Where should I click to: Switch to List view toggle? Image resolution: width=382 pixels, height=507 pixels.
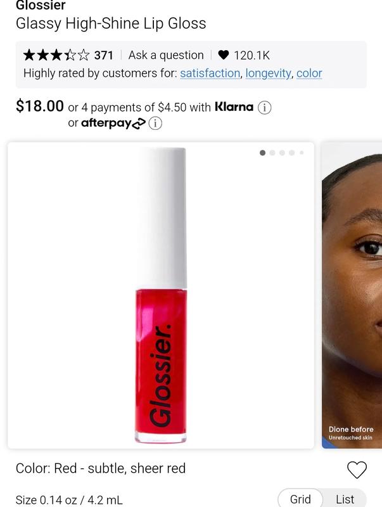coord(345,499)
